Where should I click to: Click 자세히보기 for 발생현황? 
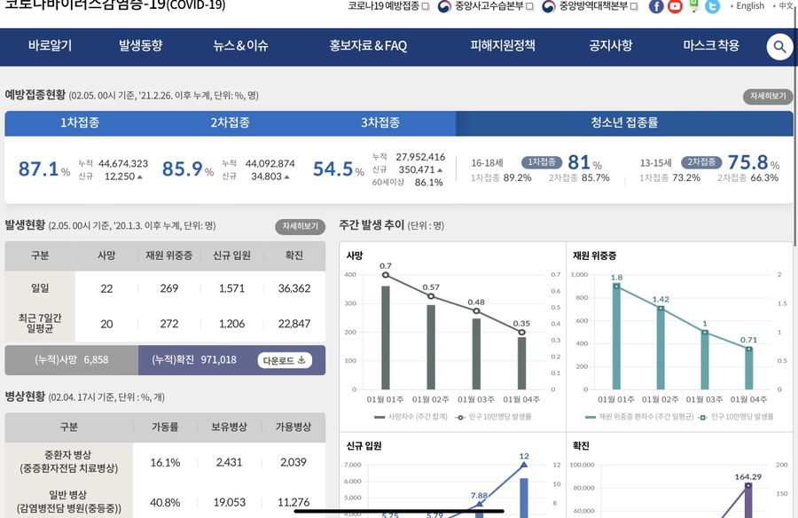coord(301,226)
